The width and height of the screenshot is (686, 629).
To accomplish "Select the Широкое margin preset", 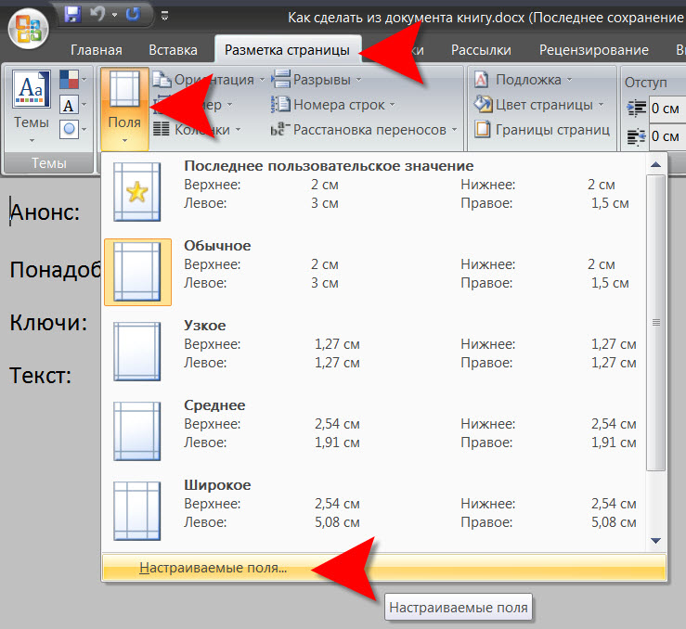I will click(x=374, y=511).
